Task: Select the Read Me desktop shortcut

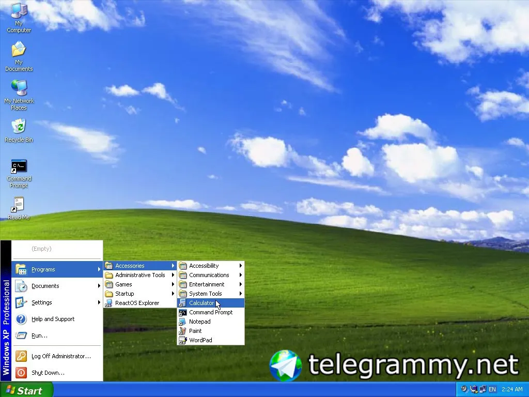Action: [19, 209]
